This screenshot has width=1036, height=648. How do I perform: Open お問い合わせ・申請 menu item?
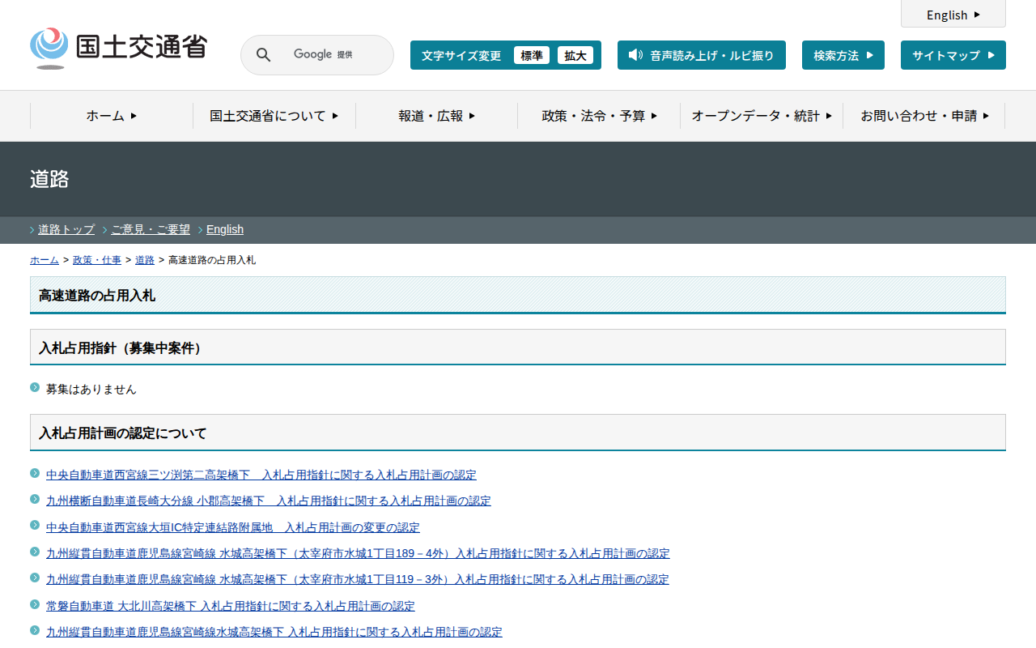click(x=924, y=116)
